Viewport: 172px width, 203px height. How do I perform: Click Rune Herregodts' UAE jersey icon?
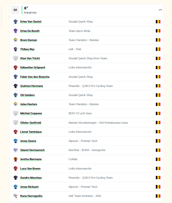(x=16, y=196)
